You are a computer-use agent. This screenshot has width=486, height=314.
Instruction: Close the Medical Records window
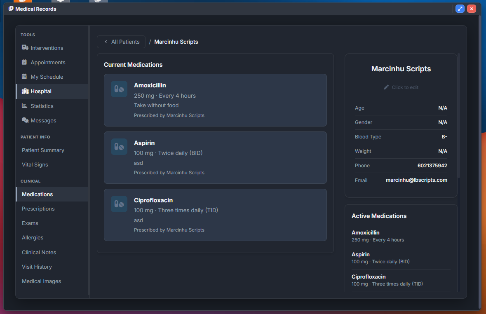[472, 9]
